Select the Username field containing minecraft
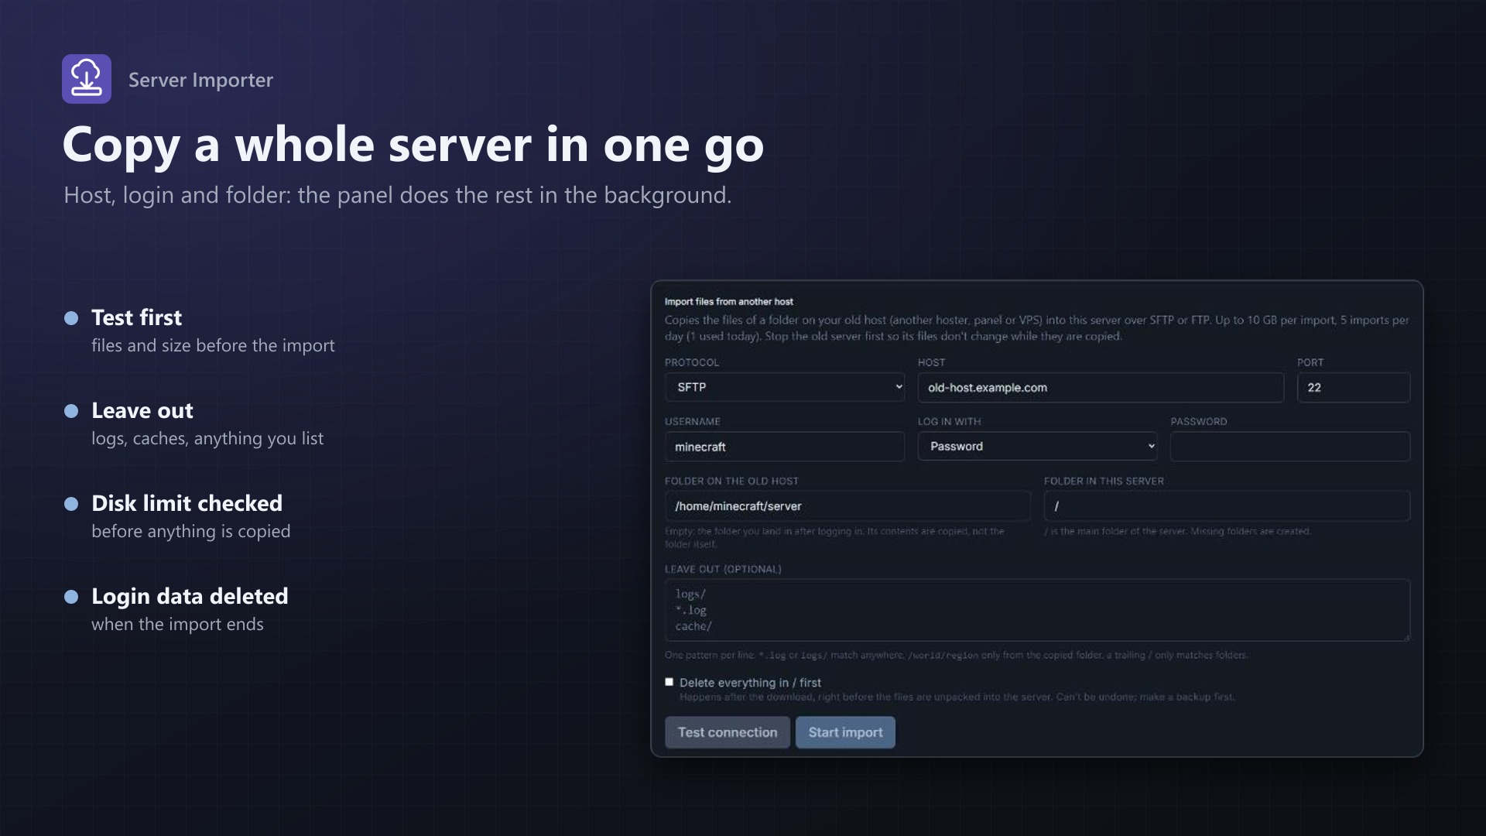This screenshot has width=1486, height=836. 785,447
